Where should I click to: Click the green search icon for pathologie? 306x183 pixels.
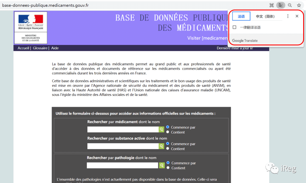pyautogui.click(x=162, y=165)
